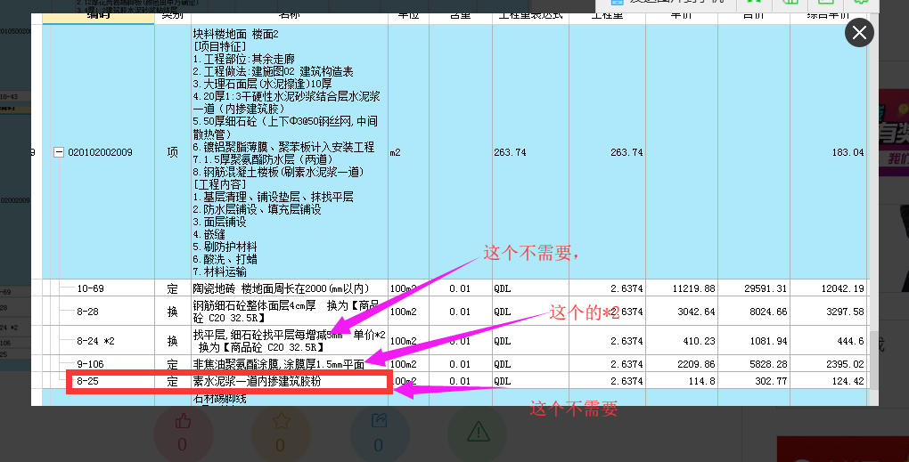Select quota code 9-106
The height and width of the screenshot is (462, 909).
[90, 364]
